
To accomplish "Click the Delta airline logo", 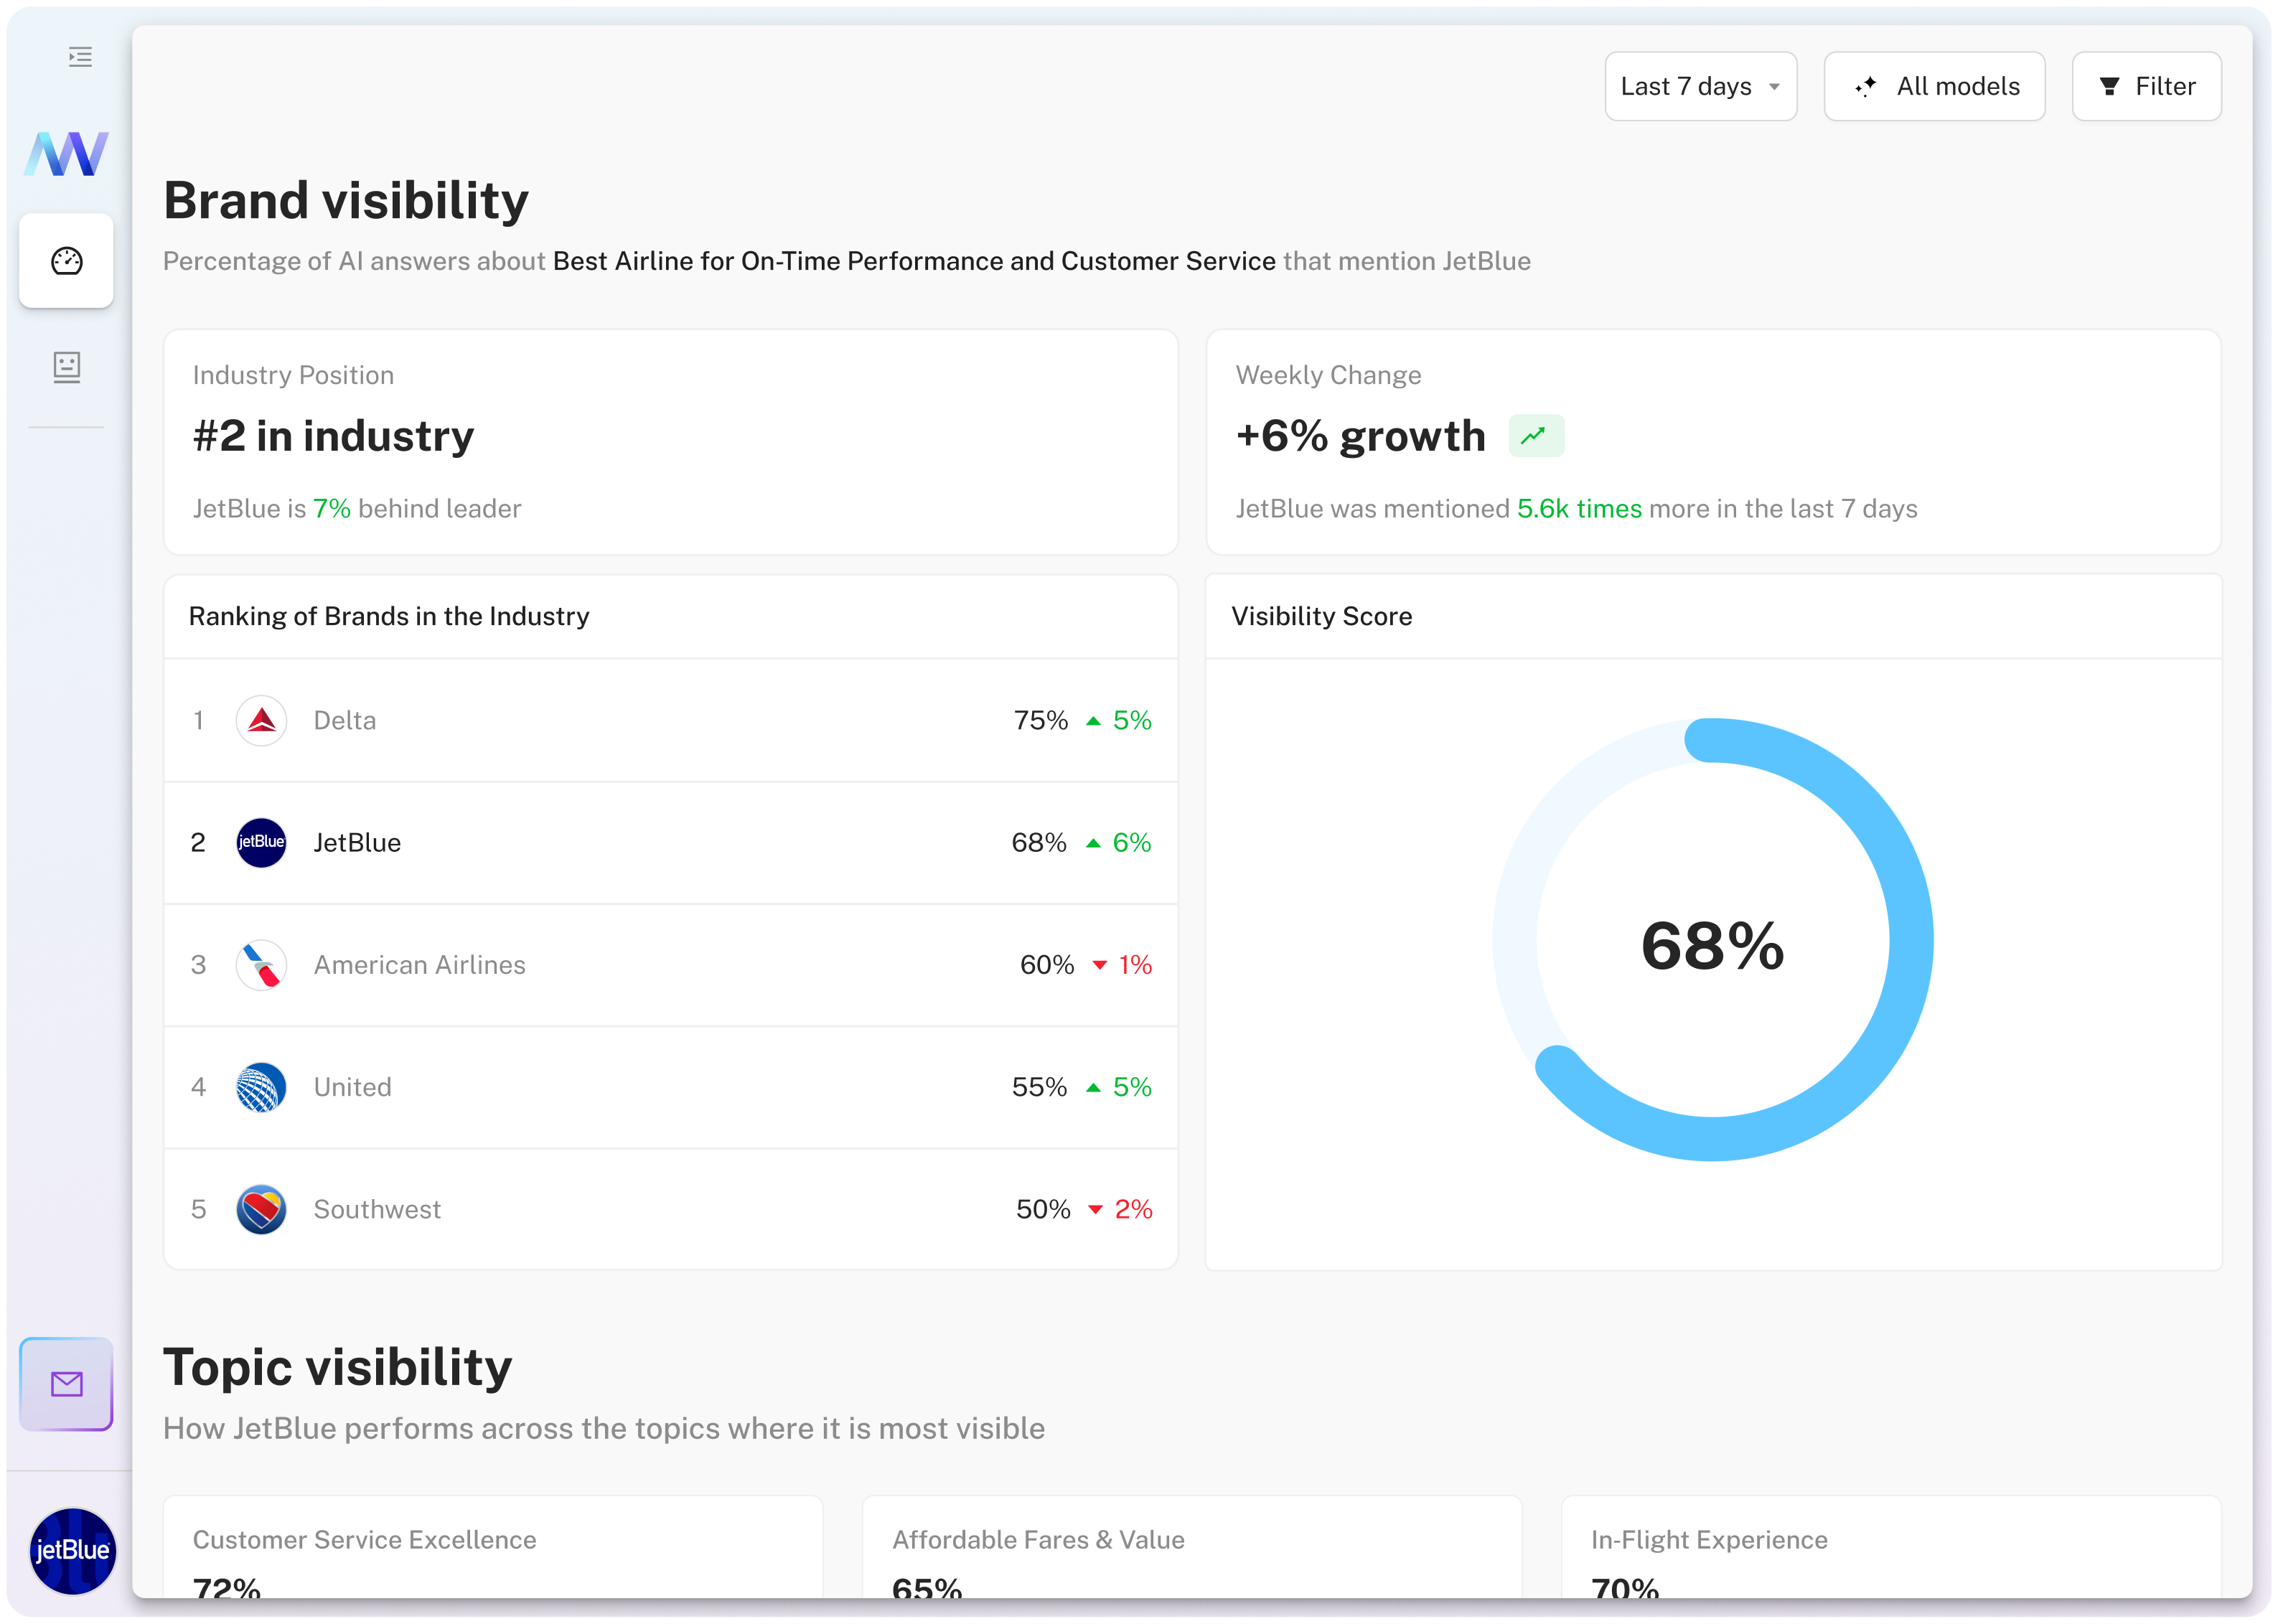I will click(261, 720).
